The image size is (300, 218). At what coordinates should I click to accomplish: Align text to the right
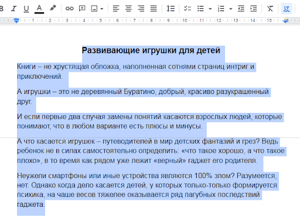pyautogui.click(x=141, y=9)
